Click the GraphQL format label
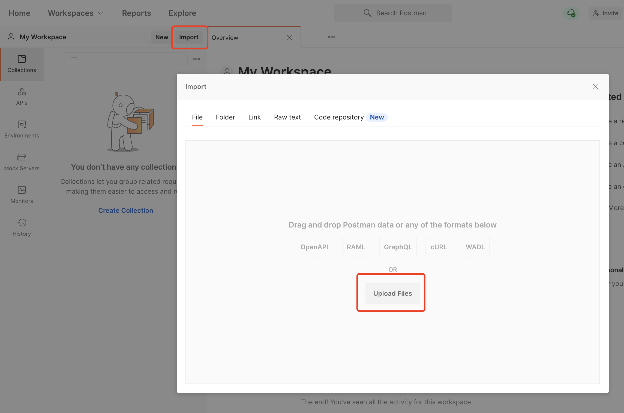This screenshot has width=624, height=413. tap(398, 247)
